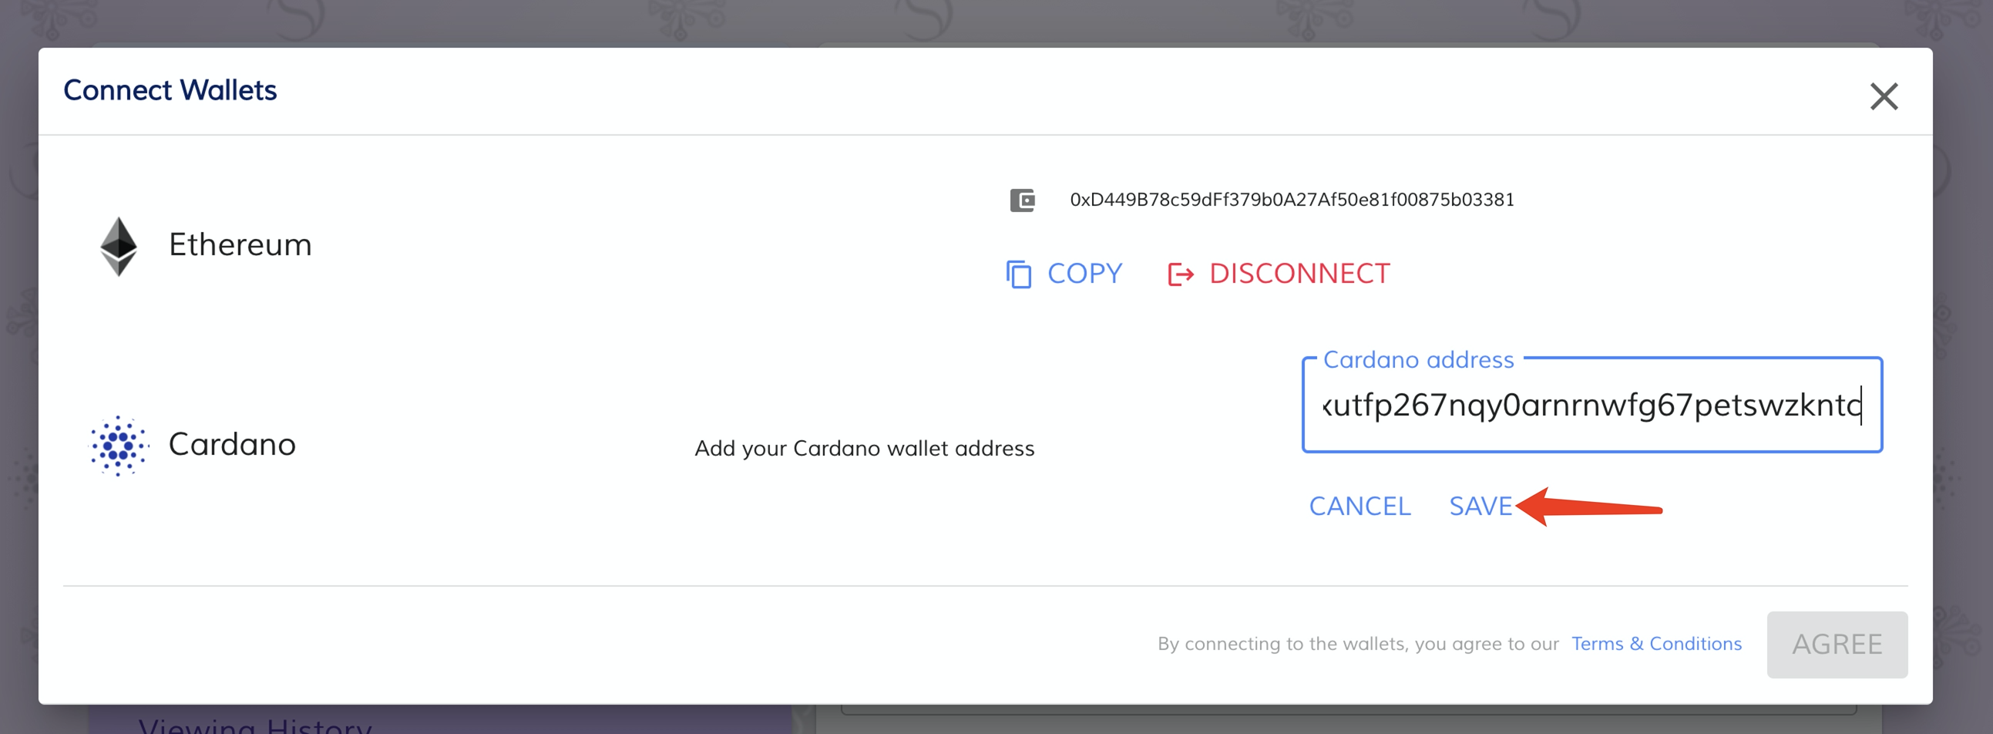Click the red disconnect arrow icon
The width and height of the screenshot is (1993, 734).
click(1180, 274)
